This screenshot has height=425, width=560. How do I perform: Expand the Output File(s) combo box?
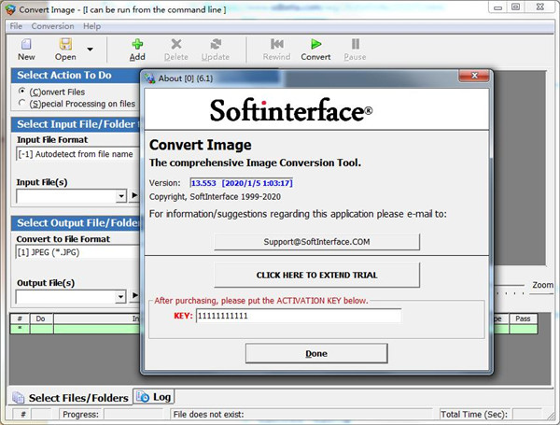click(120, 297)
